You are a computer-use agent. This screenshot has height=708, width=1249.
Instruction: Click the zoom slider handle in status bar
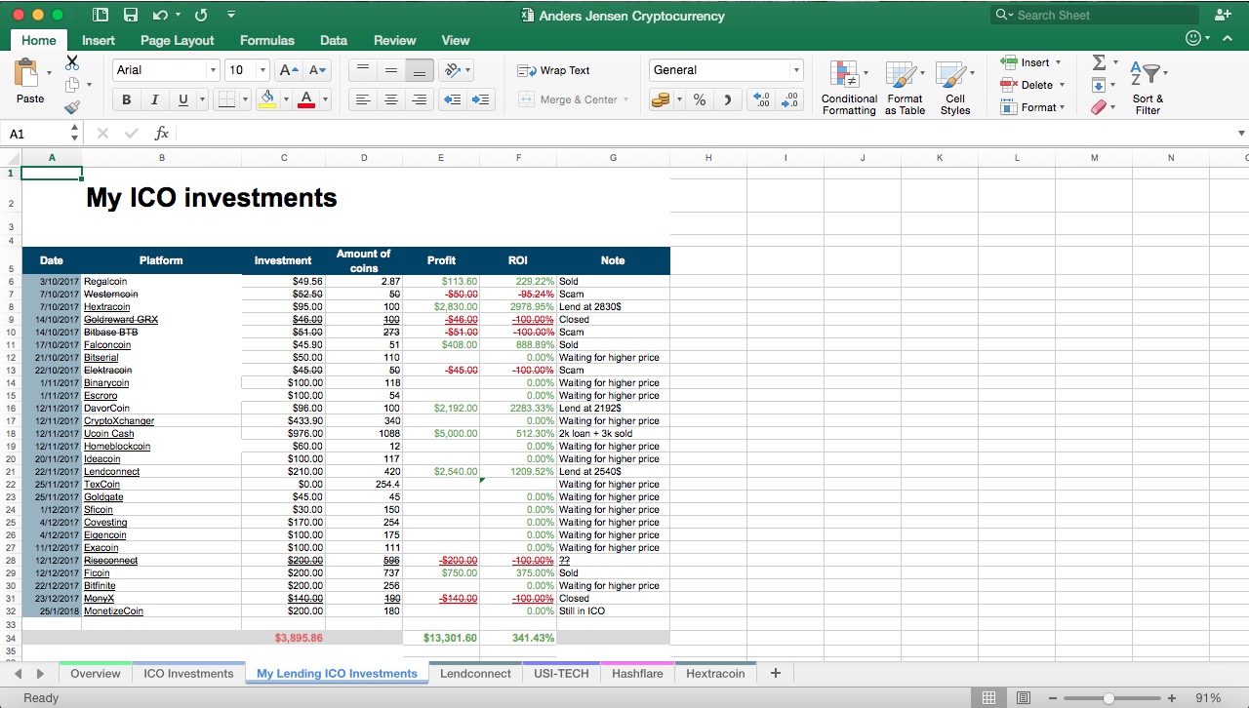tap(1108, 698)
